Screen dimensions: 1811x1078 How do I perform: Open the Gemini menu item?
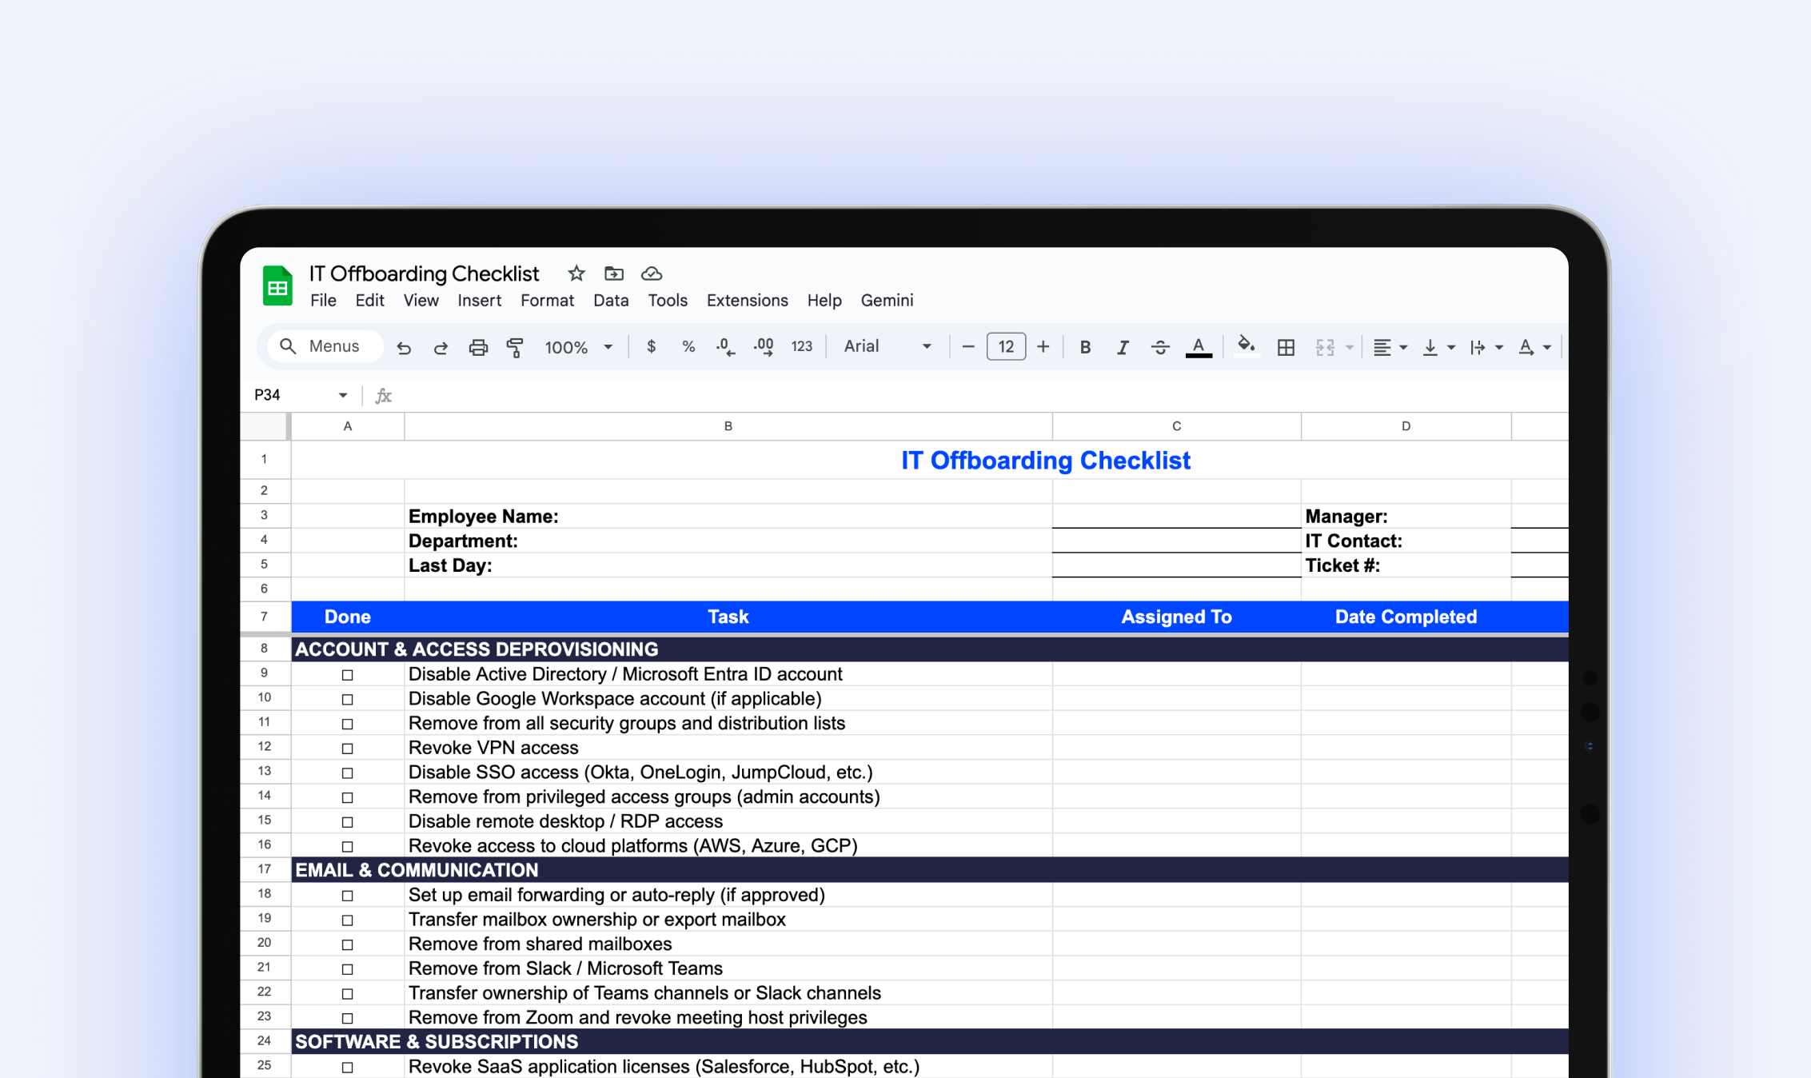pos(886,300)
